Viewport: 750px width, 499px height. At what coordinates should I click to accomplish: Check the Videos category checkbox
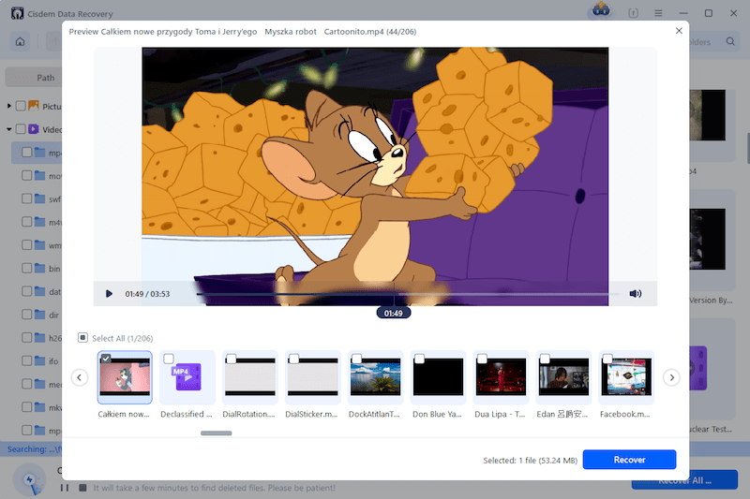(x=21, y=129)
